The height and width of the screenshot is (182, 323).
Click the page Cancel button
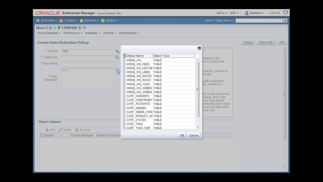(x=248, y=42)
